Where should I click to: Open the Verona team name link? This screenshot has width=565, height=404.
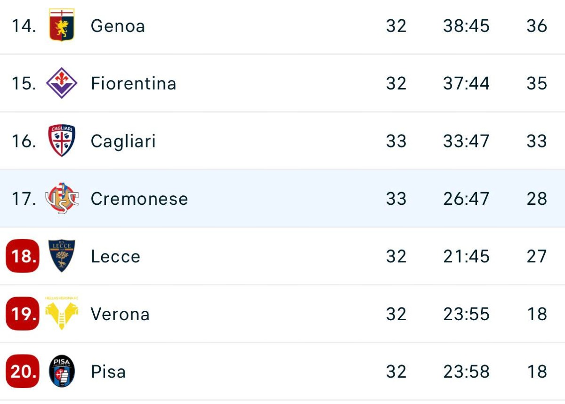[120, 314]
